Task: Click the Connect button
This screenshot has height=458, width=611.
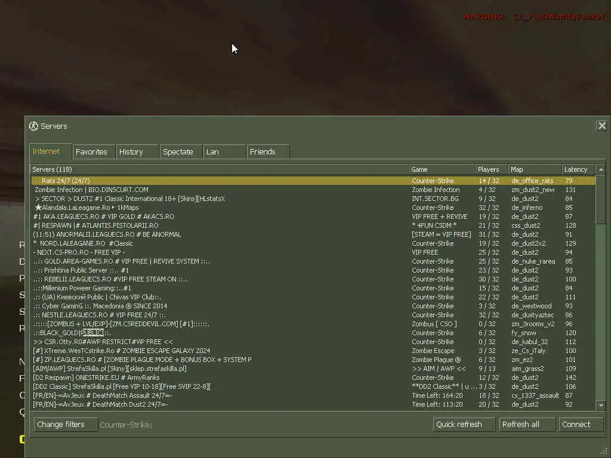Action: pos(581,425)
